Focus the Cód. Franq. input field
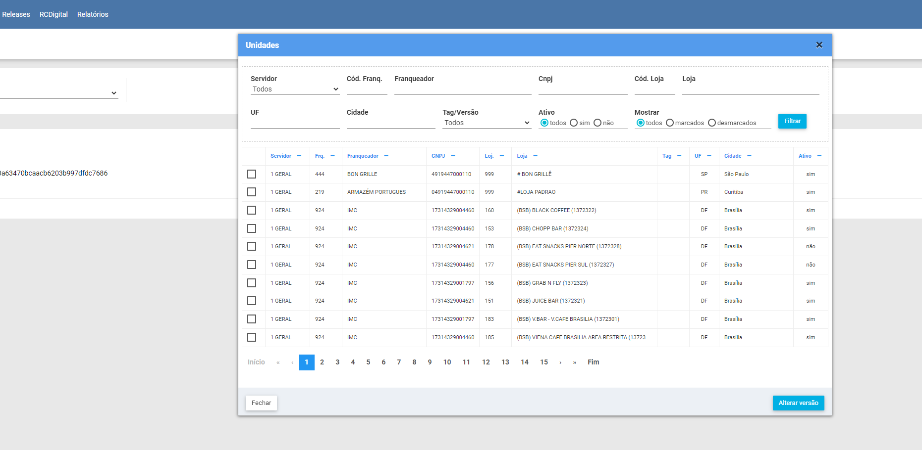The image size is (922, 450). coord(367,89)
